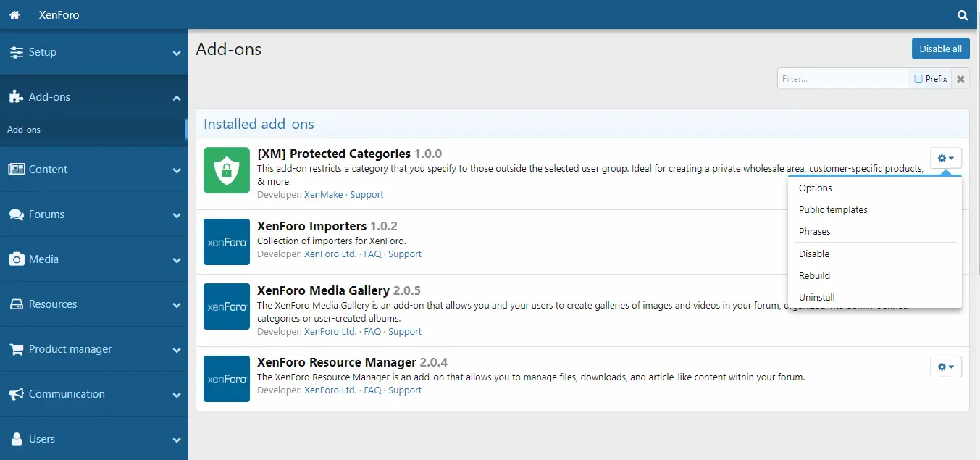Expand the Content section chevron

177,170
